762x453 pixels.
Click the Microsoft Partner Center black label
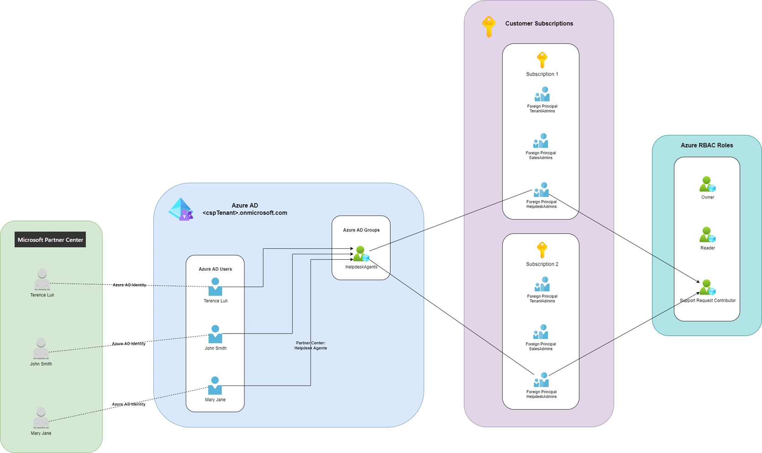tap(50, 240)
